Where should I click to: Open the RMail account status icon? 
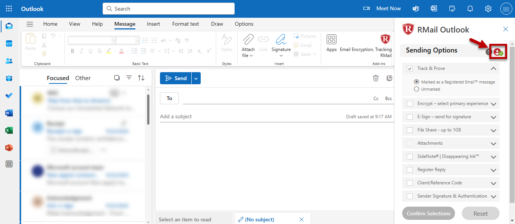coord(498,52)
